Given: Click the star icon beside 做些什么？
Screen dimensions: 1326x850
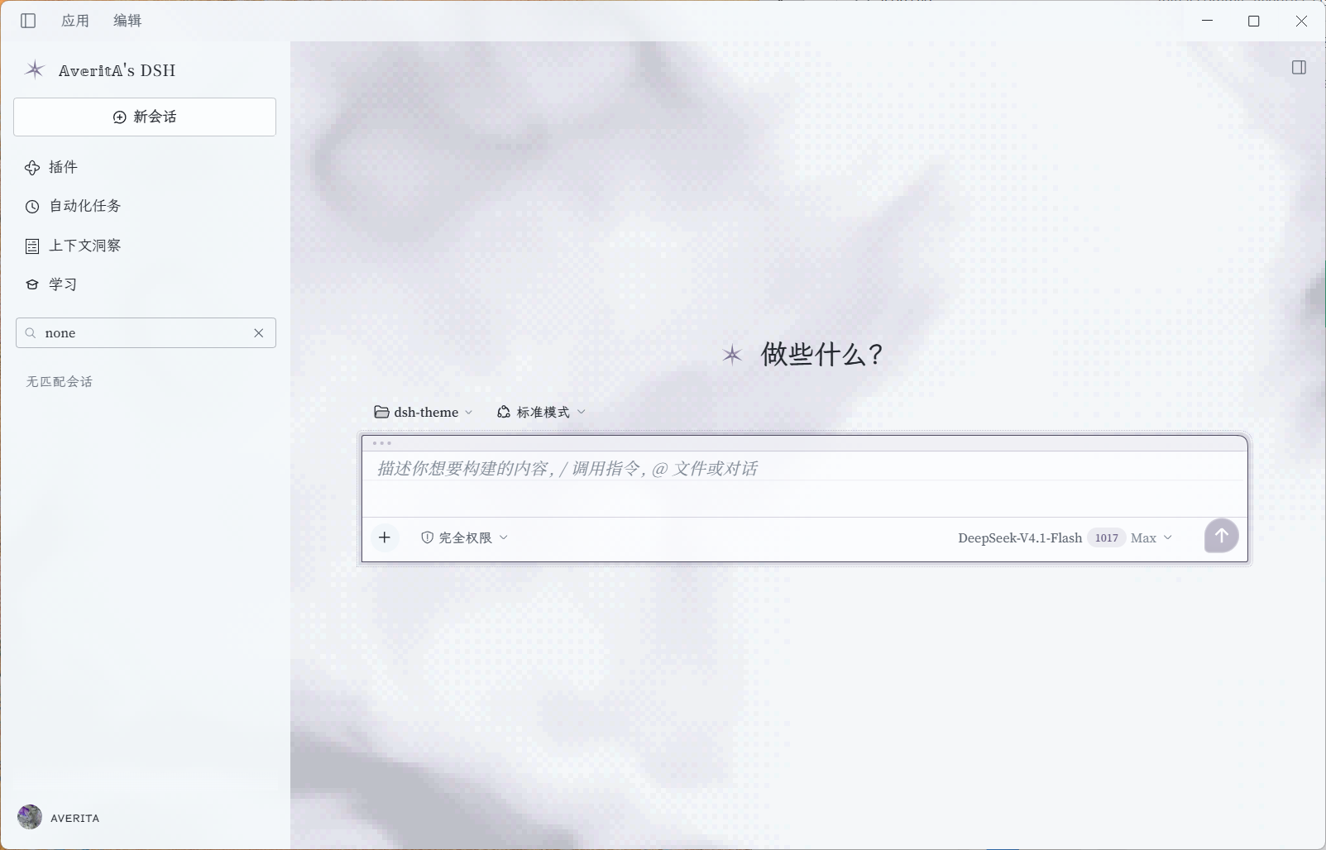Looking at the screenshot, I should pyautogui.click(x=732, y=356).
